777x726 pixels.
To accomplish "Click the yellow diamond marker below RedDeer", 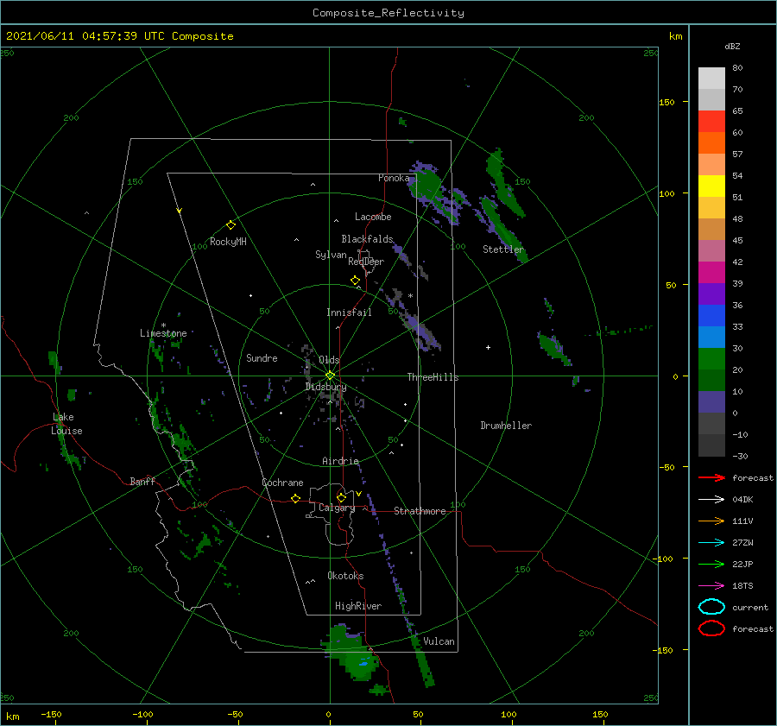I will coord(355,281).
